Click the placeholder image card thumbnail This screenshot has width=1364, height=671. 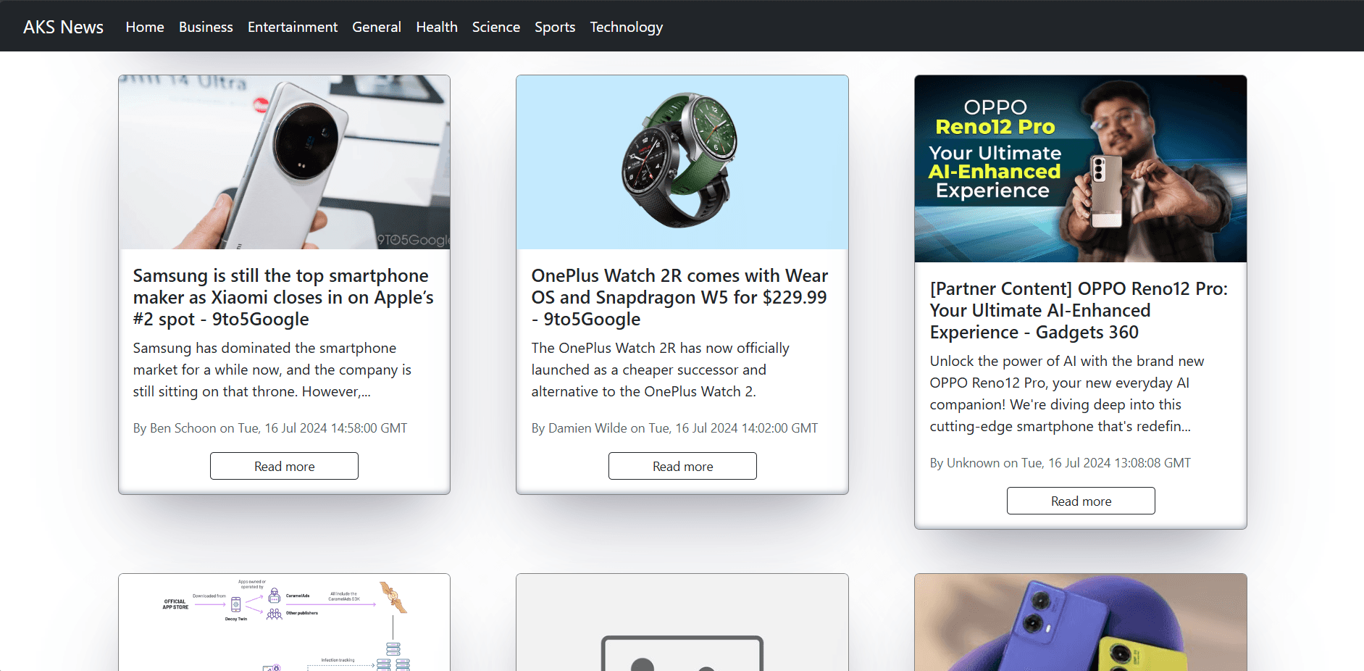click(x=682, y=622)
